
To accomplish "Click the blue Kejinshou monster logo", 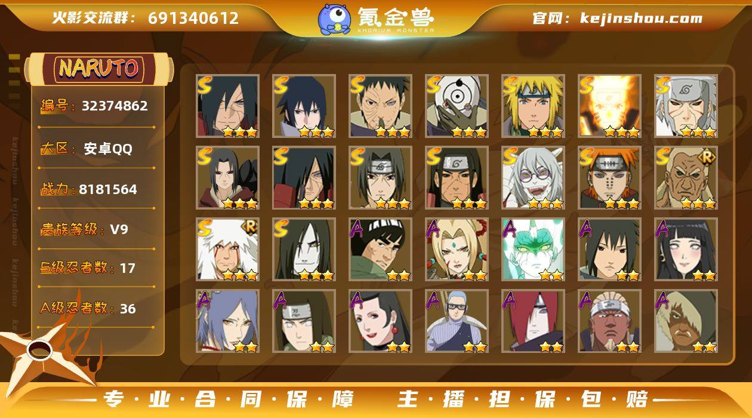I will click(x=334, y=19).
